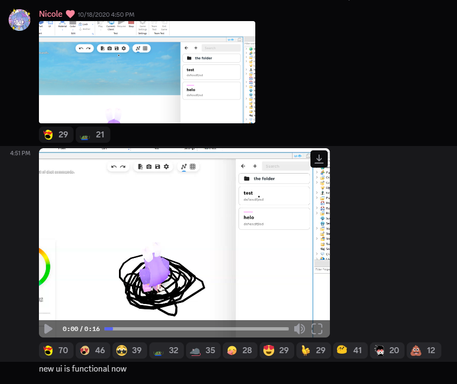
Task: Toggle the yum-face reaction with count 28
Action: click(240, 350)
